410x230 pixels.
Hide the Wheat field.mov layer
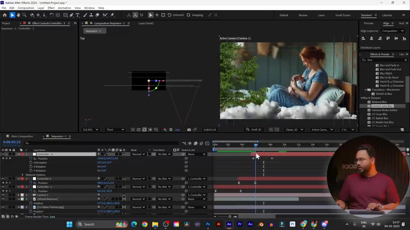click(3, 199)
